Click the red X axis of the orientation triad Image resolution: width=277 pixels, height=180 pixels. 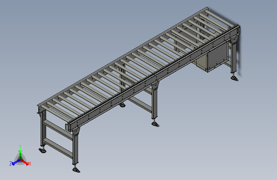(25, 162)
